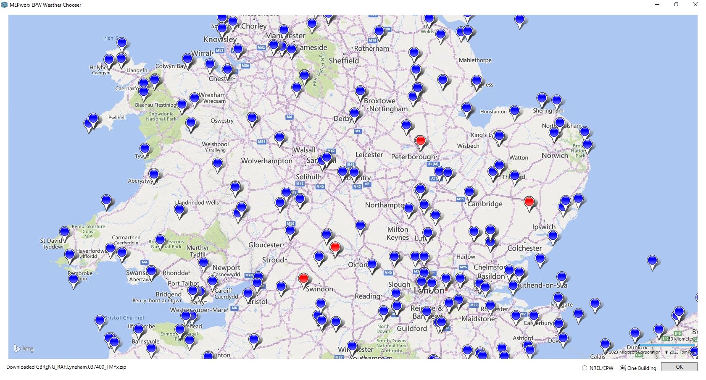Click the MEPworx app icon in title bar

pyautogui.click(x=4, y=5)
